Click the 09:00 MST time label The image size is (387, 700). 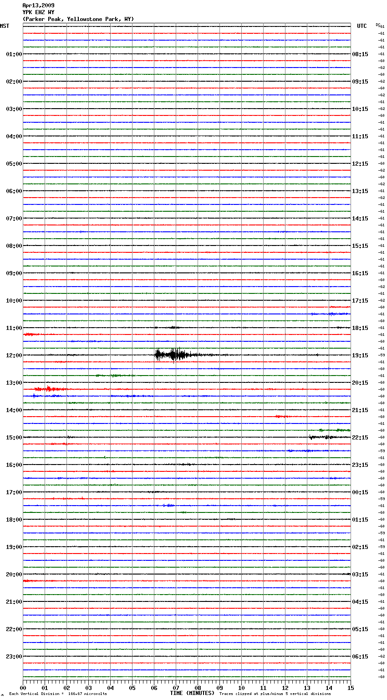[14, 273]
